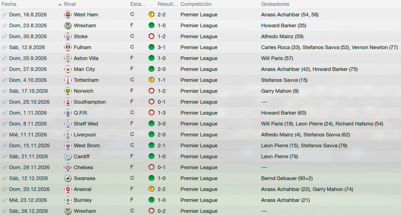Select the Swansea club badge
Image resolution: width=401 pixels, height=216 pixels.
pos(68,178)
